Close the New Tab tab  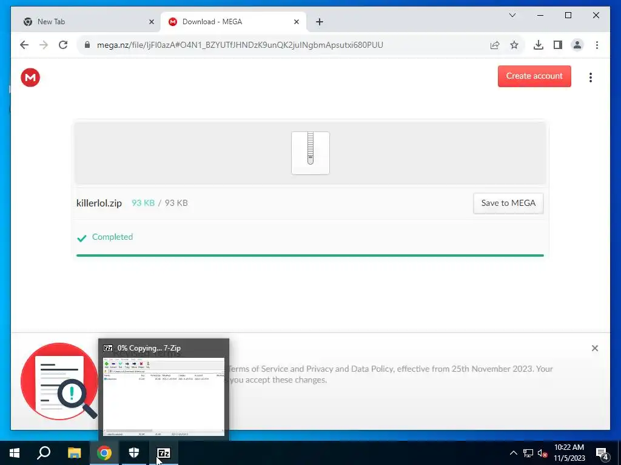151,22
